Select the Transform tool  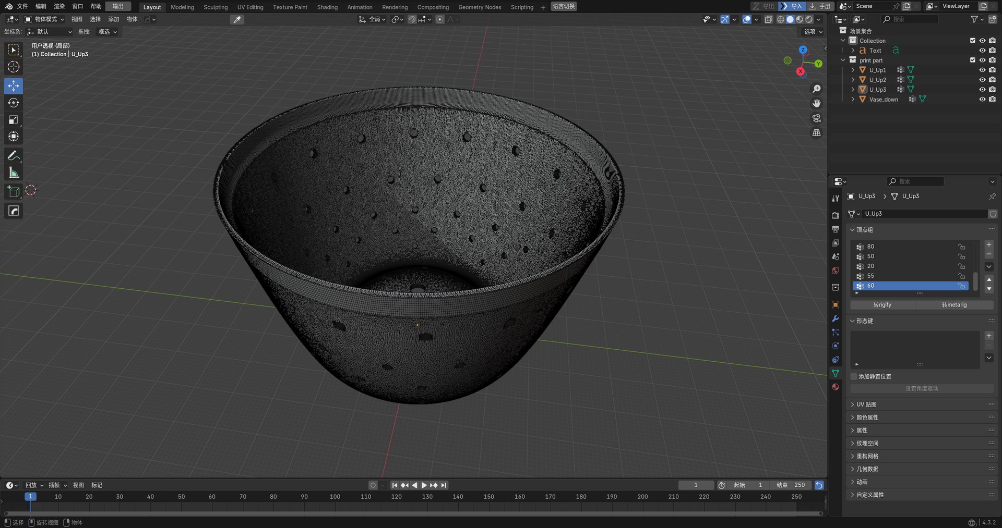coord(14,137)
